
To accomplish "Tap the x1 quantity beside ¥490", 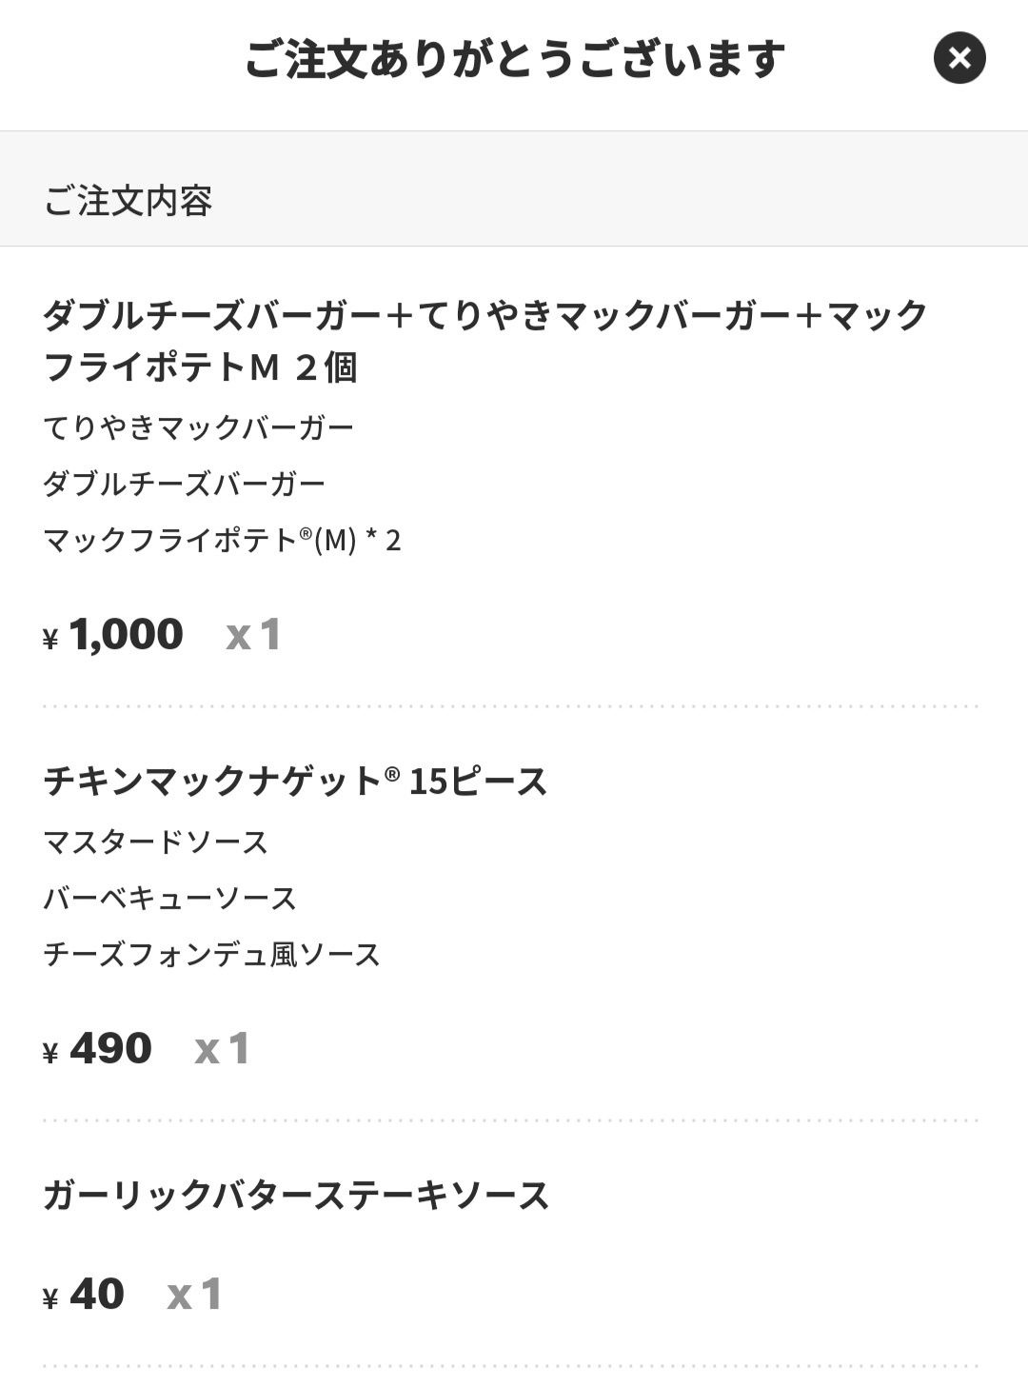I will 222,1049.
